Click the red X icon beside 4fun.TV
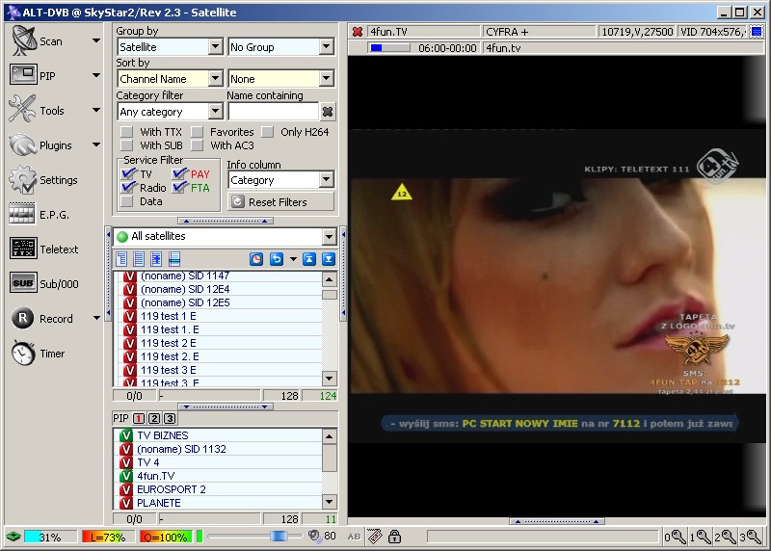The width and height of the screenshot is (771, 551). coord(358,32)
